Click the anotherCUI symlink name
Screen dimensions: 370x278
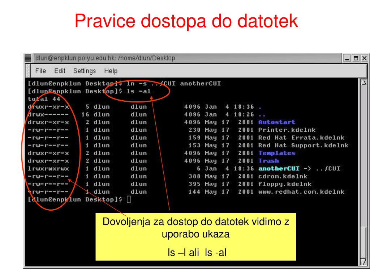point(279,169)
